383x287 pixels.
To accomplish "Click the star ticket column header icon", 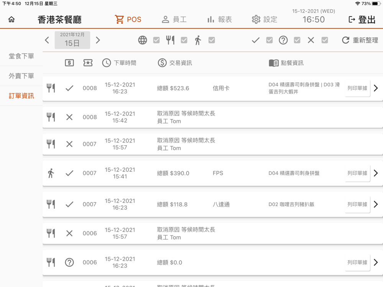I will (x=88, y=63).
